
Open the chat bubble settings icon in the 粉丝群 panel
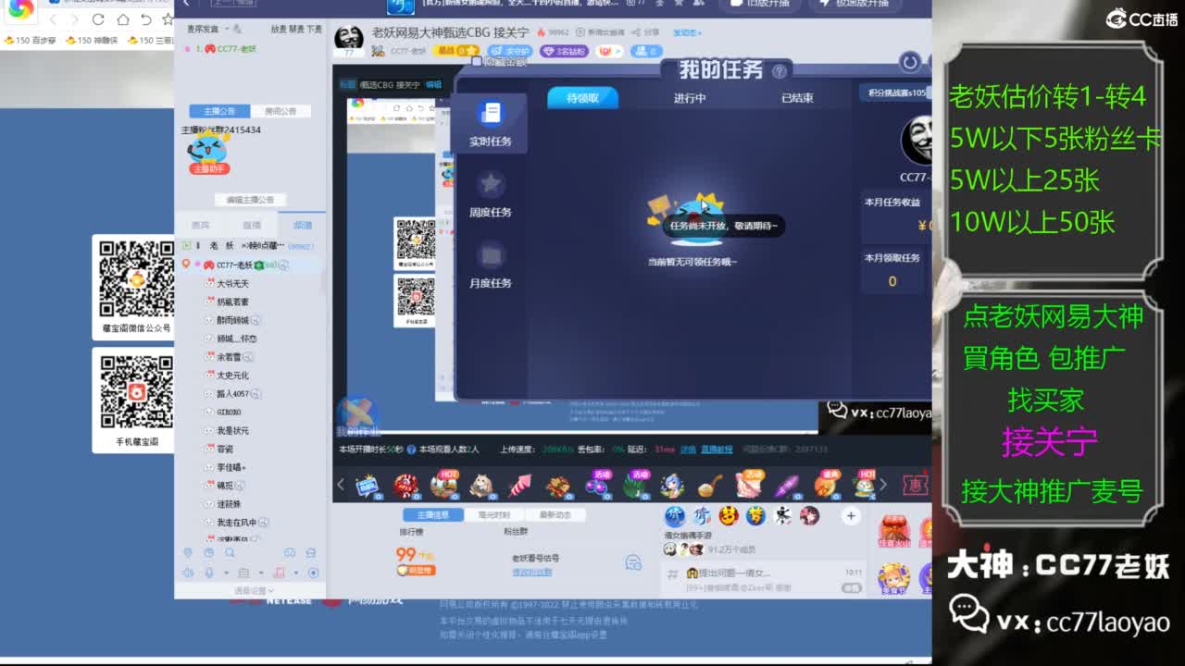coord(633,562)
